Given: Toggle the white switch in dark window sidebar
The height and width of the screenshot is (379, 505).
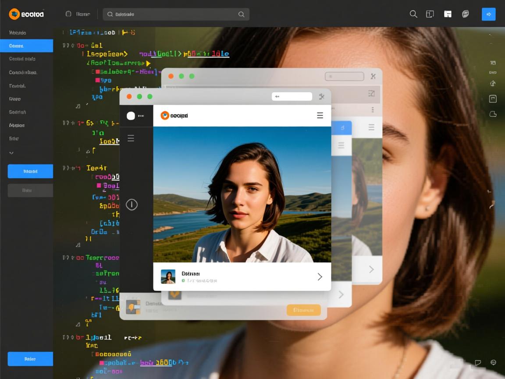Looking at the screenshot, I should pyautogui.click(x=131, y=116).
